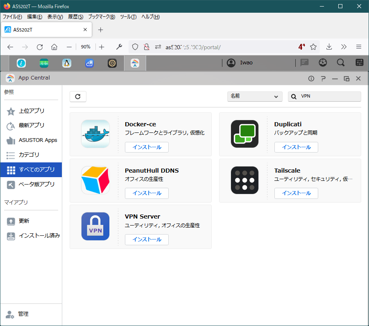This screenshot has height=326, width=369.
Task: Open the Linux penguin app icon
Action: coord(67,63)
